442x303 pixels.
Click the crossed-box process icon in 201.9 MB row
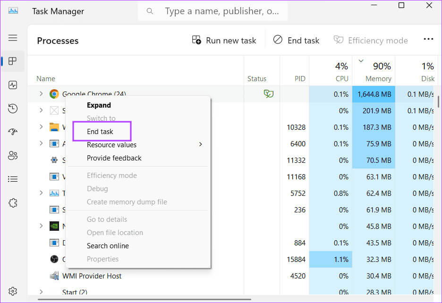coord(54,110)
